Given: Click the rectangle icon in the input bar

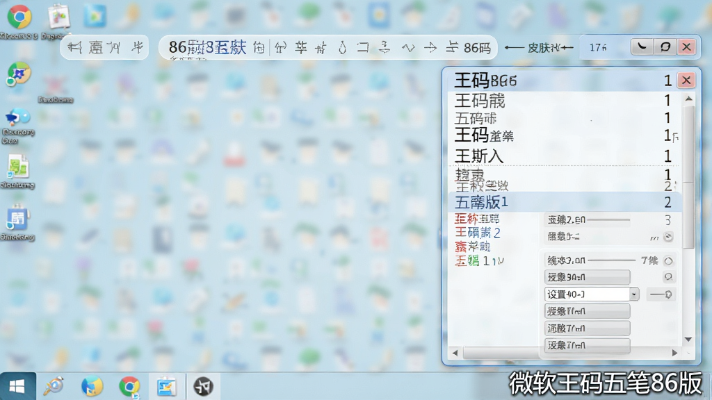Looking at the screenshot, I should coord(363,47).
